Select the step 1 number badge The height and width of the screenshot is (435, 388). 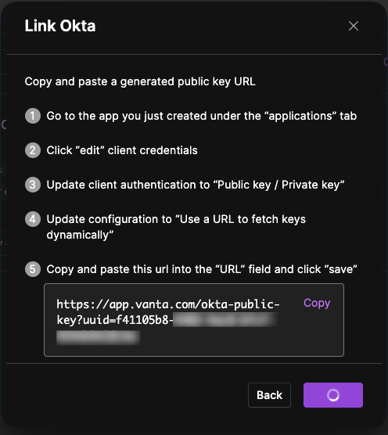pos(33,116)
